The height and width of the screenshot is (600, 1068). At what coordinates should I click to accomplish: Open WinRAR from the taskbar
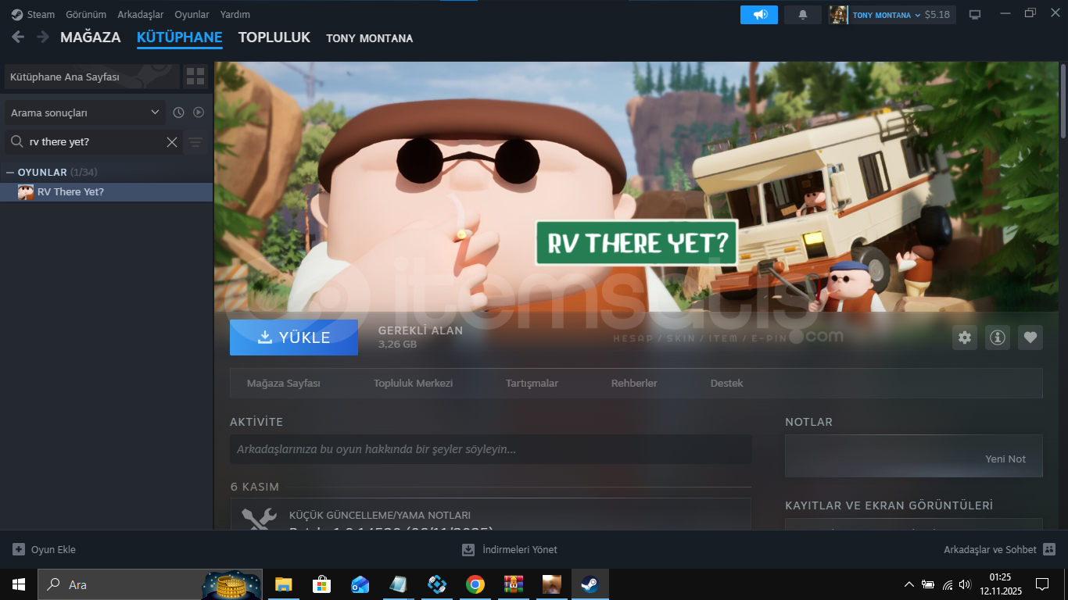tap(513, 584)
